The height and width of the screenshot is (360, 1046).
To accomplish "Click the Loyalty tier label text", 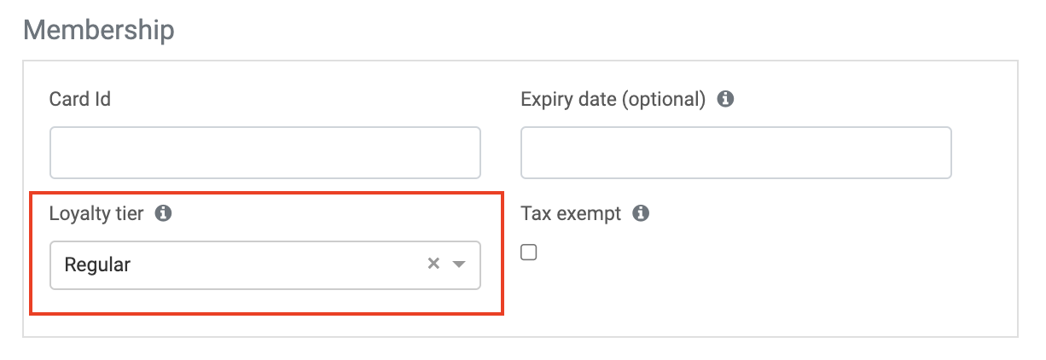I will click(96, 213).
